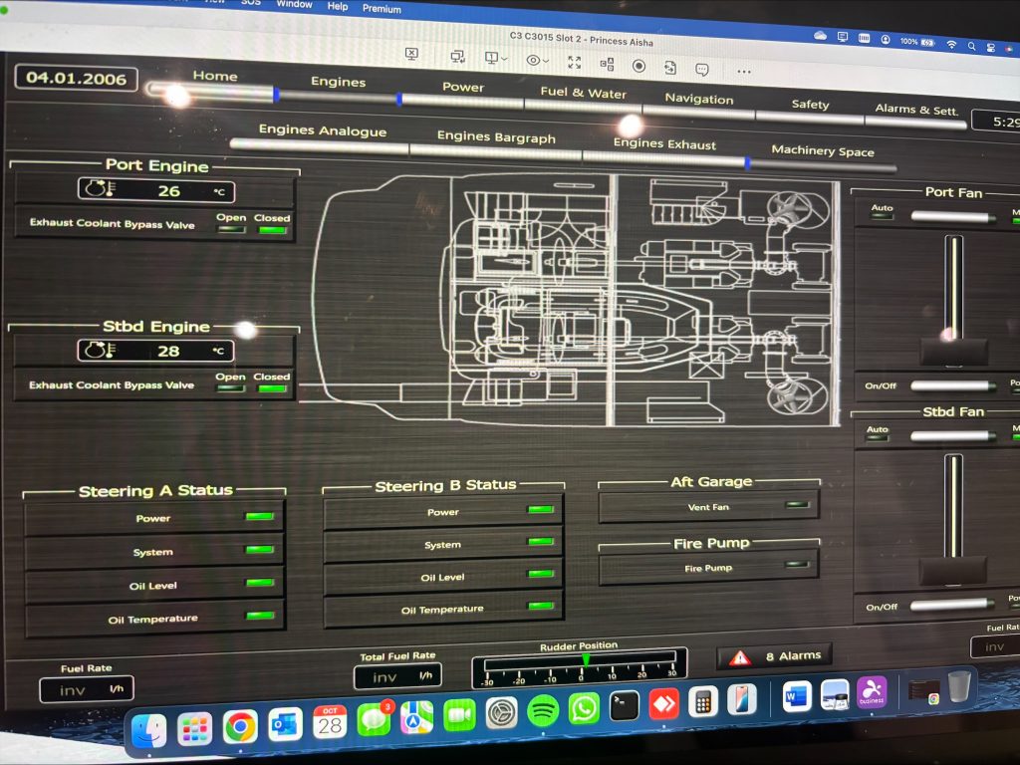Screen dimensions: 1020x765
Task: Toggle the Aft Garage Vent Fan indicator
Action: (x=796, y=505)
